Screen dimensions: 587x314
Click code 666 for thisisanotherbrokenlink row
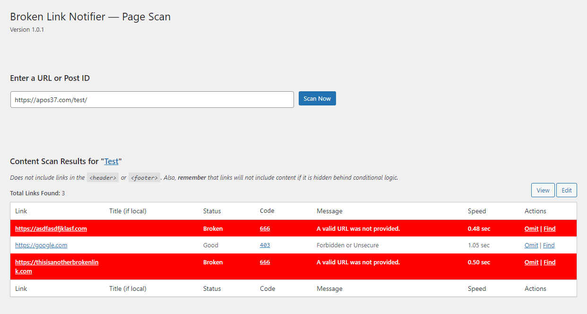click(x=265, y=262)
